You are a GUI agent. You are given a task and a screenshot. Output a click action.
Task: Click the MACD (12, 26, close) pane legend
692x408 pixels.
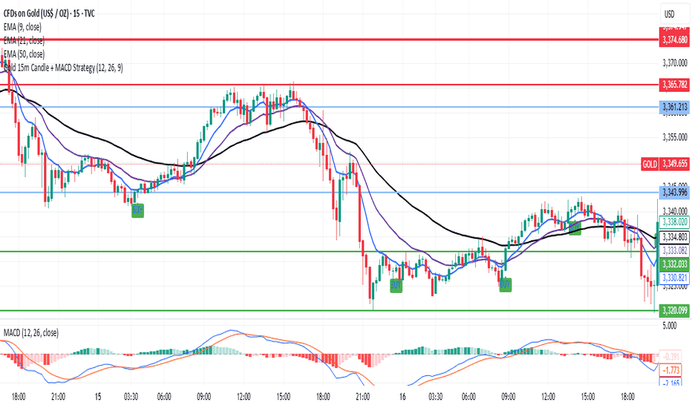tap(31, 333)
